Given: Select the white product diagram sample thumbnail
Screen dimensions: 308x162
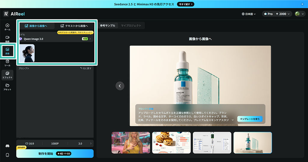Looking at the screenshot, I should (x=212, y=142).
